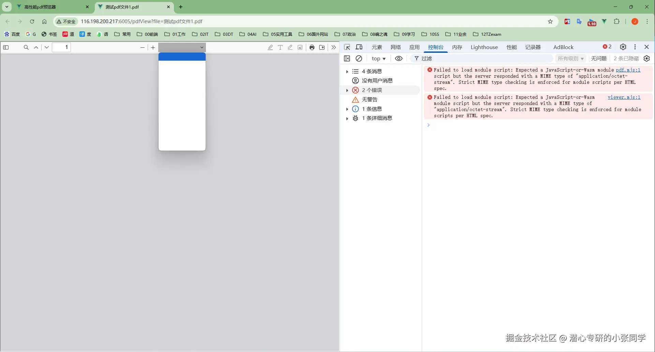Select the PDF draw ink tool
This screenshot has width=655, height=352.
coord(290,47)
